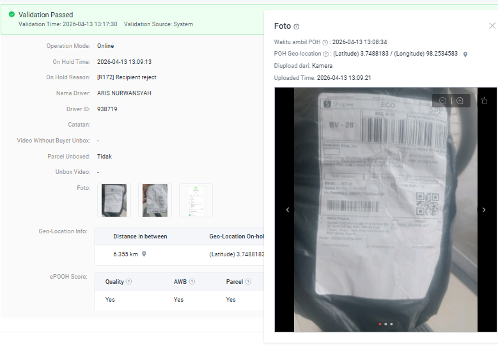Select Latitude 3.7488183 cell in geo table

click(x=237, y=254)
